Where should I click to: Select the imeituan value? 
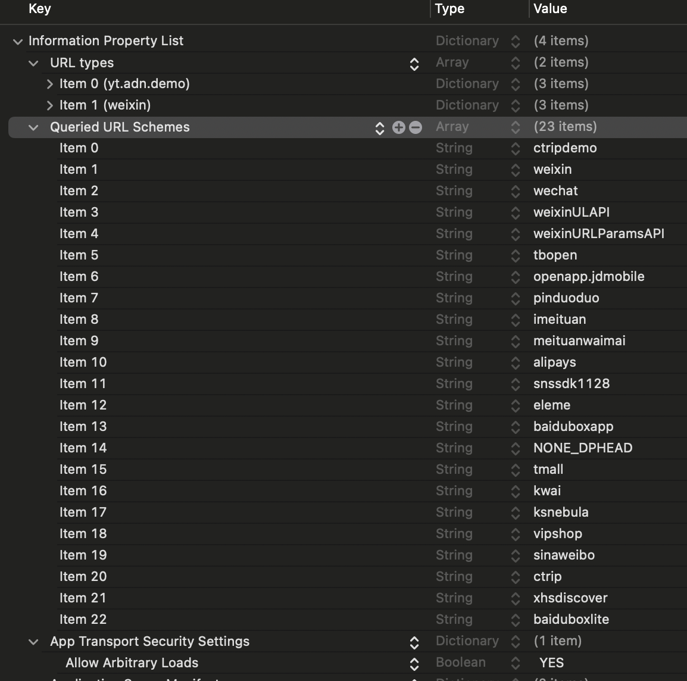pos(560,320)
